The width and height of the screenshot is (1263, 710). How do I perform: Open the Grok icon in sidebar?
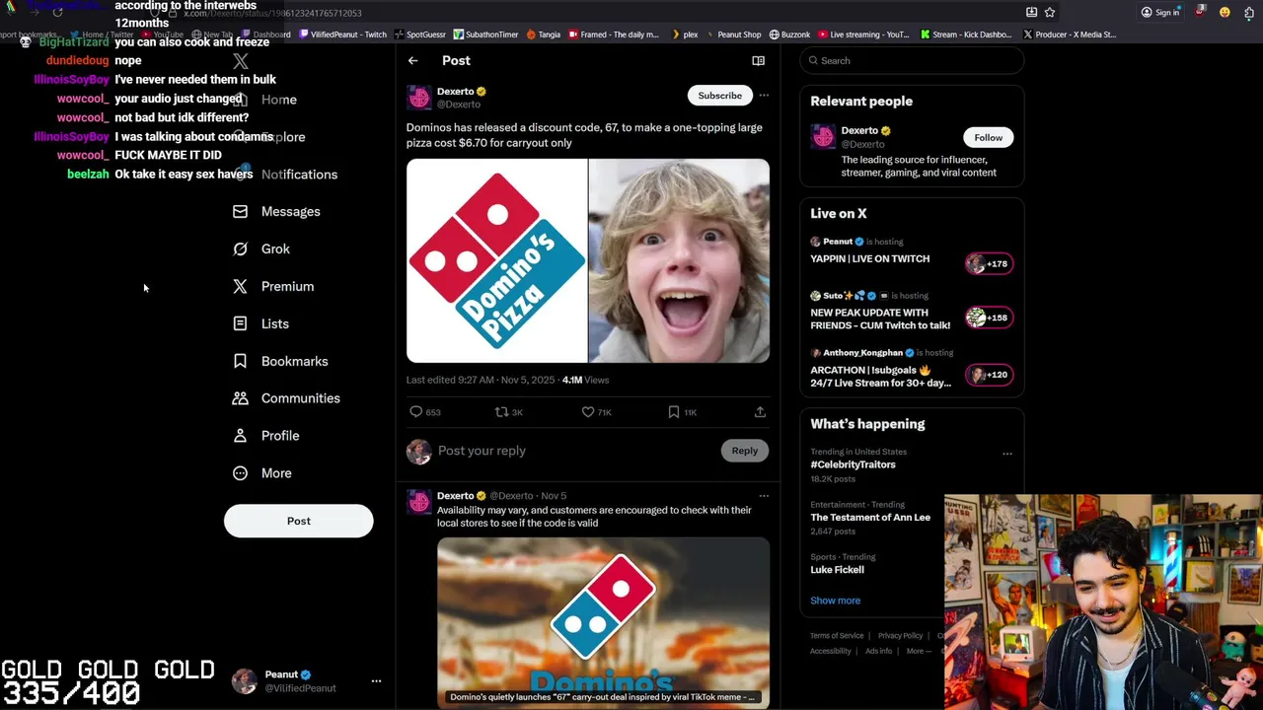[x=240, y=248]
